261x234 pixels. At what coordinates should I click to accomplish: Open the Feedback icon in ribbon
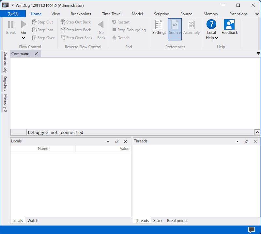pyautogui.click(x=229, y=24)
